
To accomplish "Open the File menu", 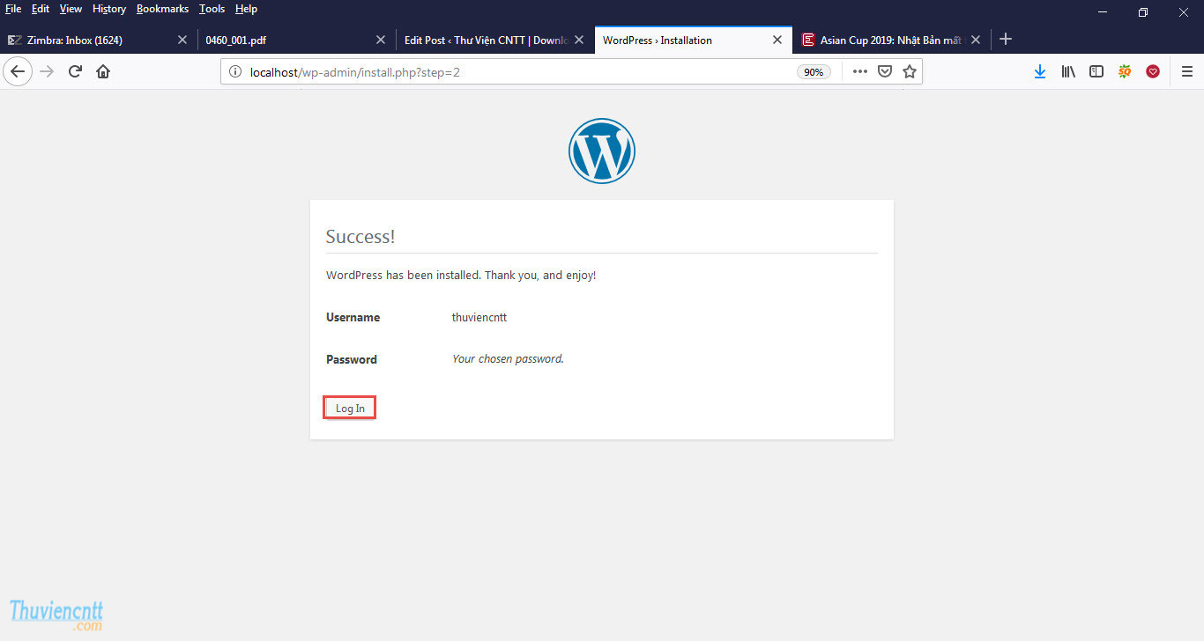I will coord(13,9).
